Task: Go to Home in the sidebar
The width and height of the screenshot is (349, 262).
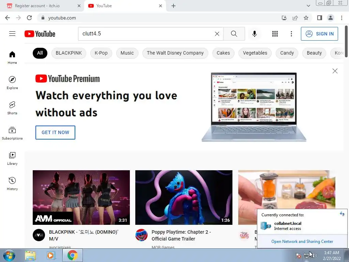Action: tap(12, 58)
